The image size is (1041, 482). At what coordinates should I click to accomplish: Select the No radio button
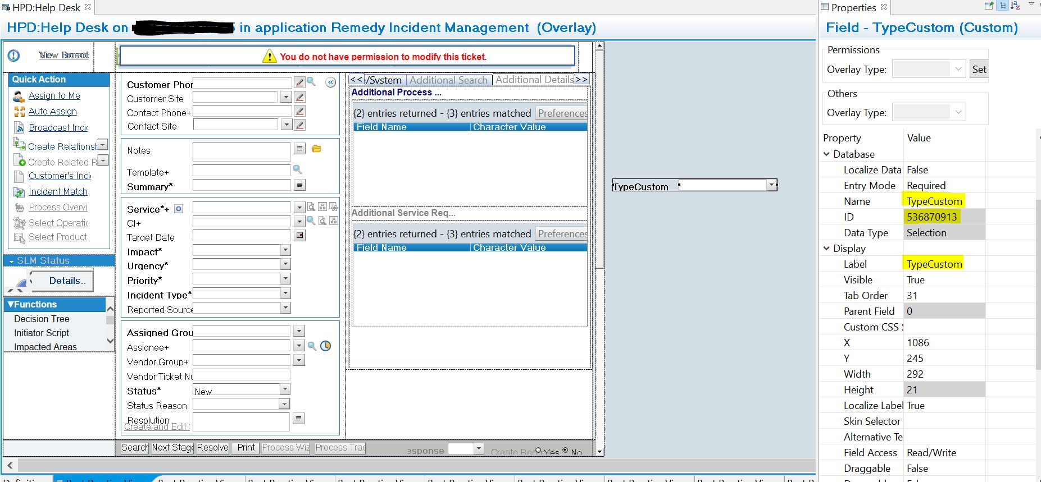pyautogui.click(x=565, y=450)
